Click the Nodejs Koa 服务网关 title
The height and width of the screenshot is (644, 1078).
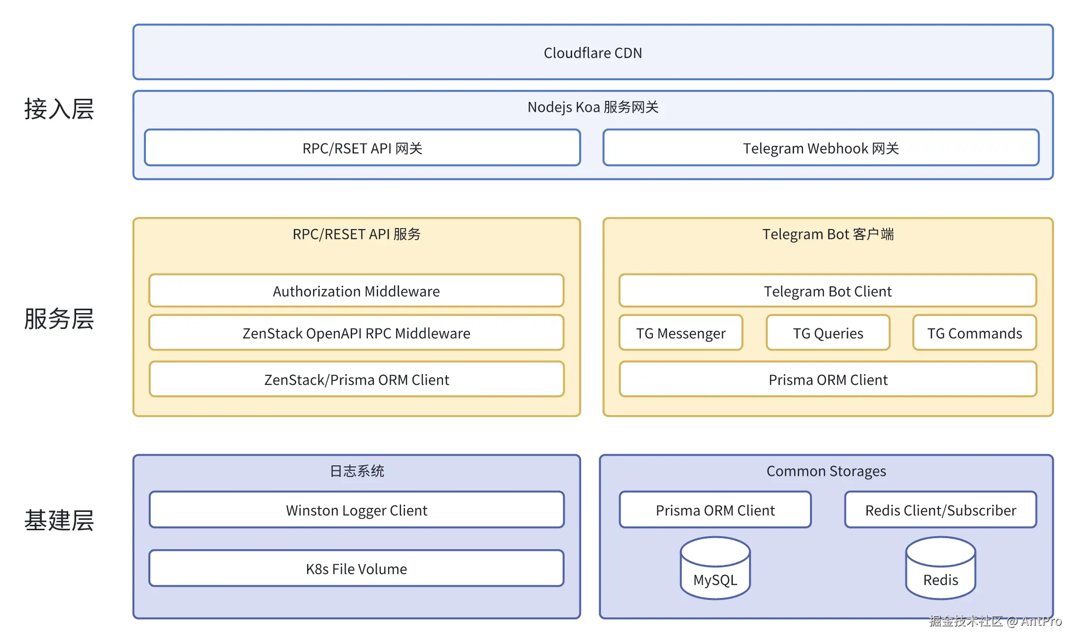593,107
